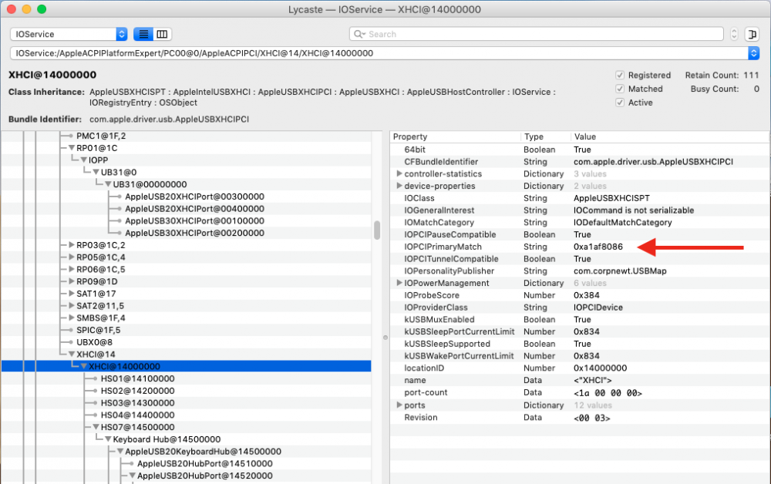Select the PMC1@1F,2 tree row
771x484 pixels.
pyautogui.click(x=187, y=136)
